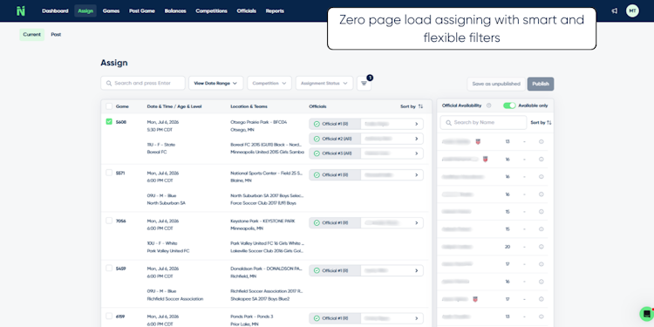654x327 pixels.
Task: Click Keystone Park - KEYSTONE PARK location
Action: 262,221
